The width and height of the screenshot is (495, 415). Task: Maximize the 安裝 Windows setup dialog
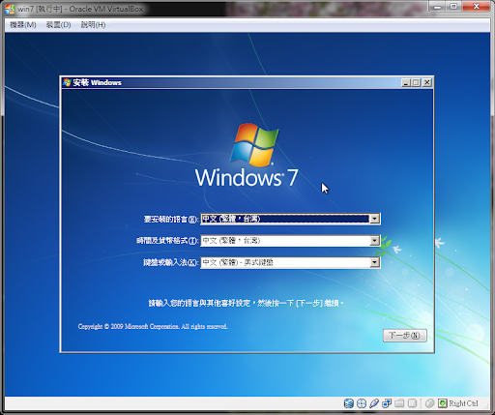coord(416,82)
